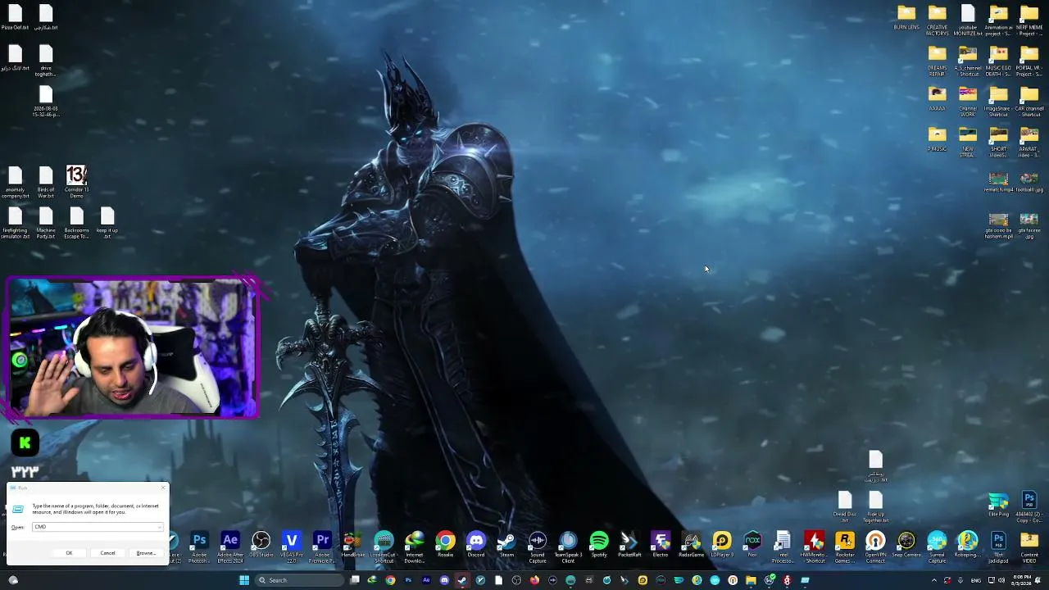
Task: Select firefighting simulator text file
Action: [15, 223]
